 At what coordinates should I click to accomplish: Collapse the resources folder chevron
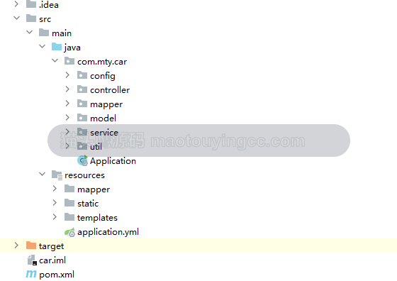coord(42,174)
